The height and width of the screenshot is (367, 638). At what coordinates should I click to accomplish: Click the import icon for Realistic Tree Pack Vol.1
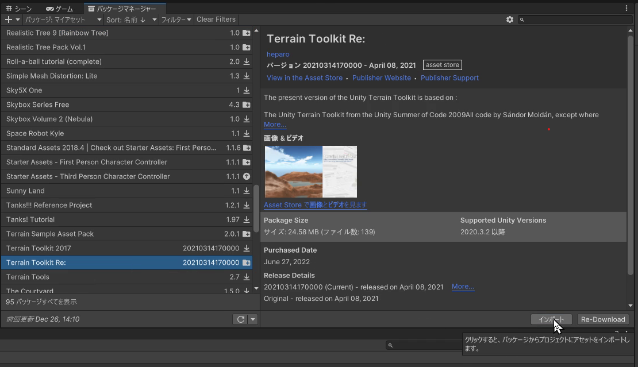tap(247, 47)
